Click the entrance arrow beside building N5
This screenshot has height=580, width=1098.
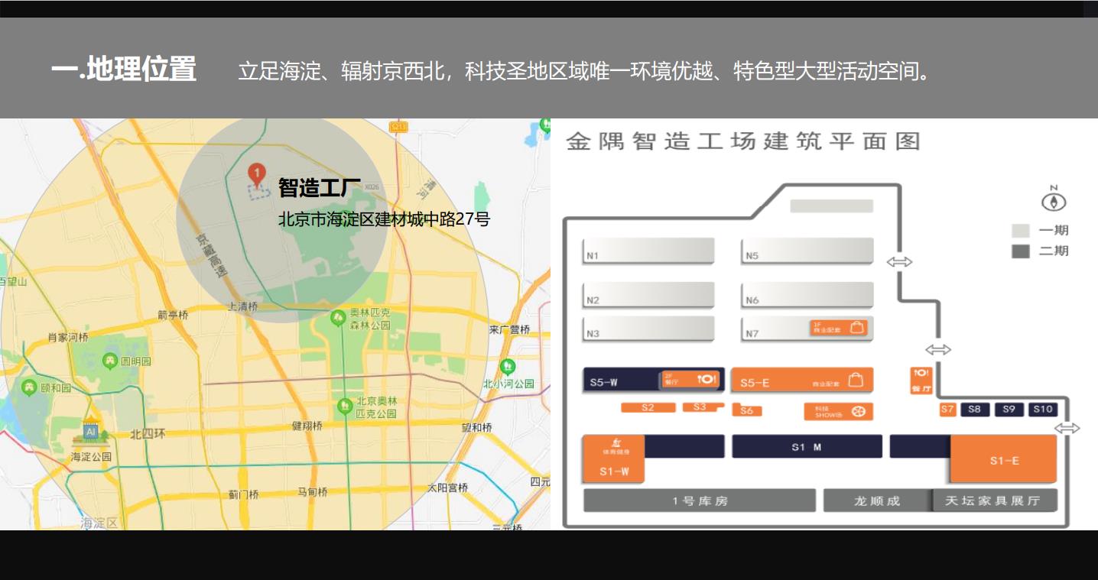click(x=899, y=262)
